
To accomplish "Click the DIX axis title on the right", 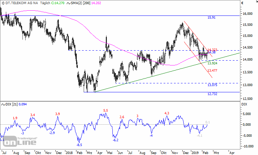I will pos(244,104).
